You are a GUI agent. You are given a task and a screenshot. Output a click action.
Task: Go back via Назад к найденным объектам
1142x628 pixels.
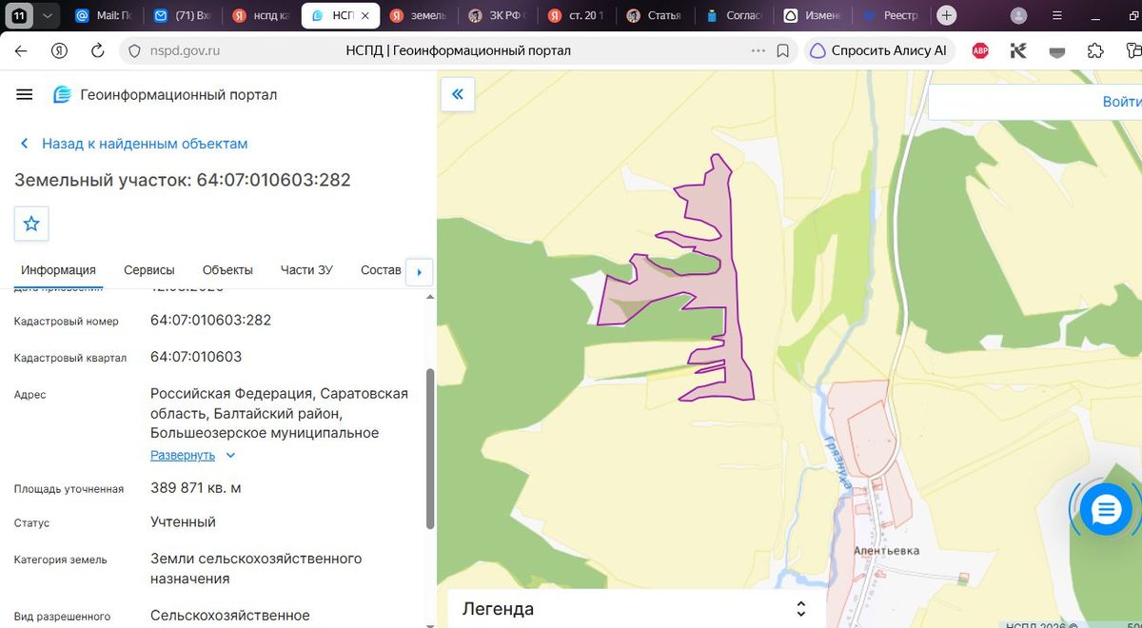pyautogui.click(x=133, y=144)
